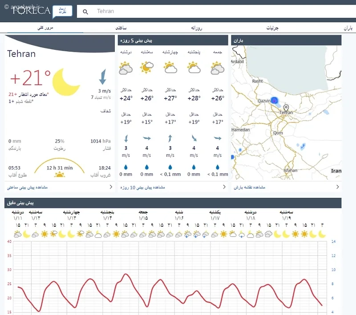Switch to the باران rain tab
The height and width of the screenshot is (315, 356).
point(348,28)
